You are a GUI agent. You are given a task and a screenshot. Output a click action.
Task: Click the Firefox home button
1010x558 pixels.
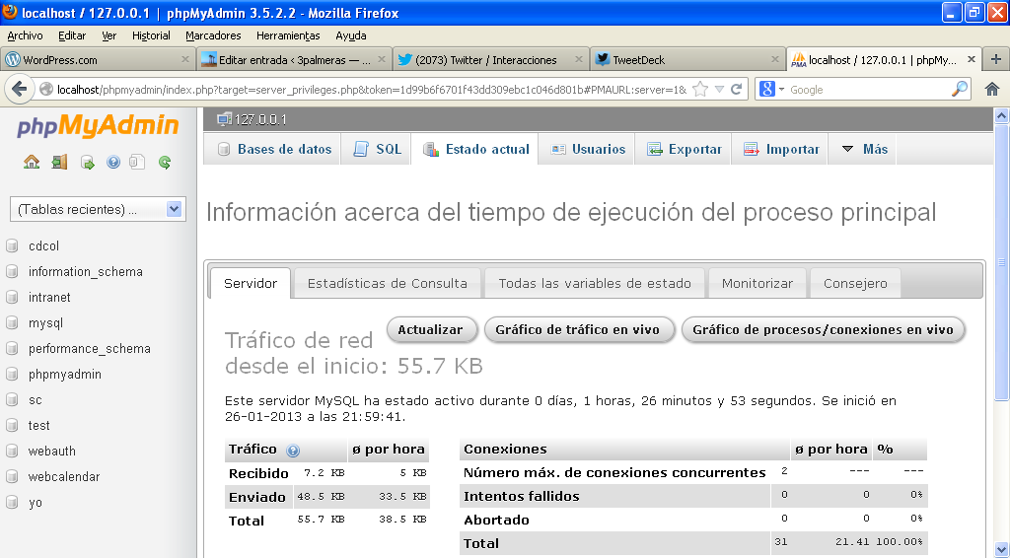[x=992, y=90]
